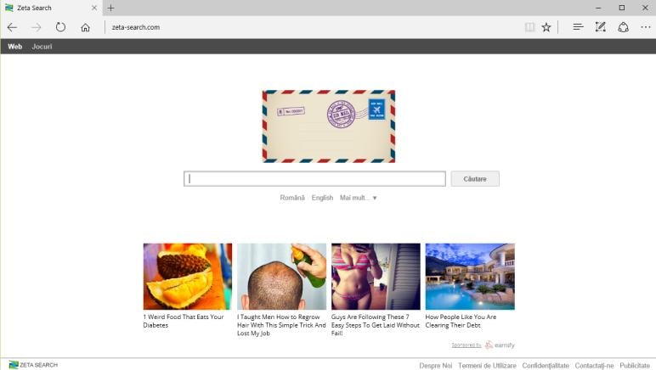Expand the Mai mult languages dropdown
Screen dimensions: 656x370
[358, 198]
